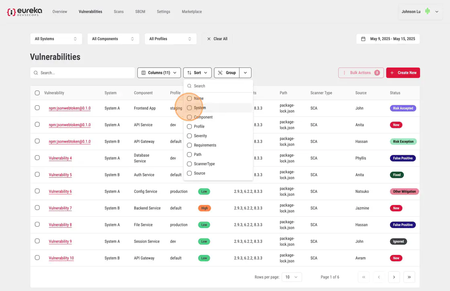Click the search magnifier in Sort dropdown

(189, 86)
